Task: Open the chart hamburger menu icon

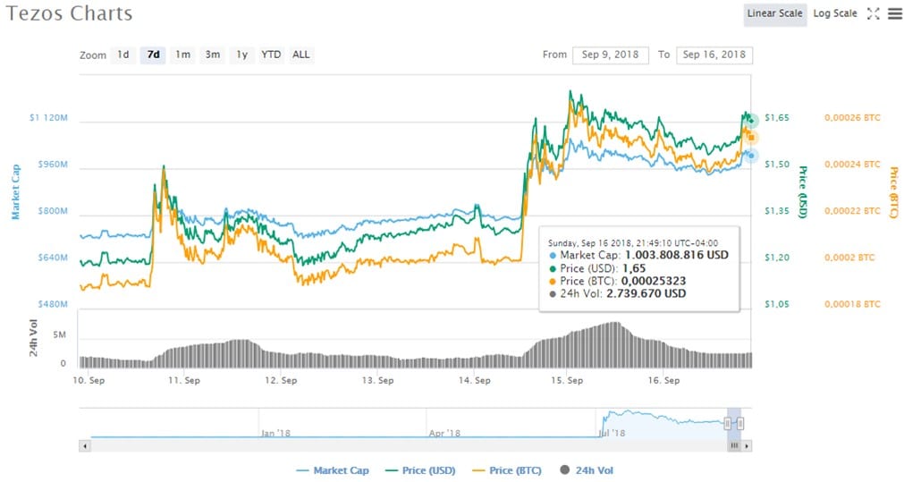Action: click(894, 13)
